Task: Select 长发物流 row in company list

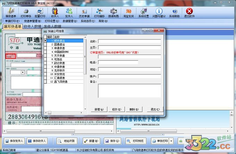Action: tap(65, 74)
